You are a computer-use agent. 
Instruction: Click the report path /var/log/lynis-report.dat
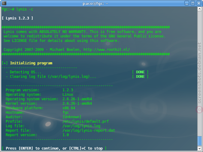(89, 130)
